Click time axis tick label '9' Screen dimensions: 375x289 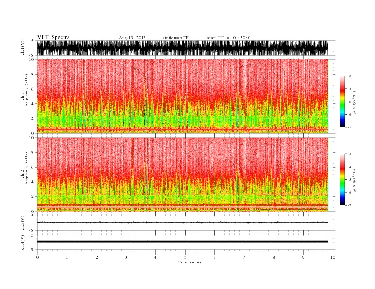pyautogui.click(x=303, y=257)
